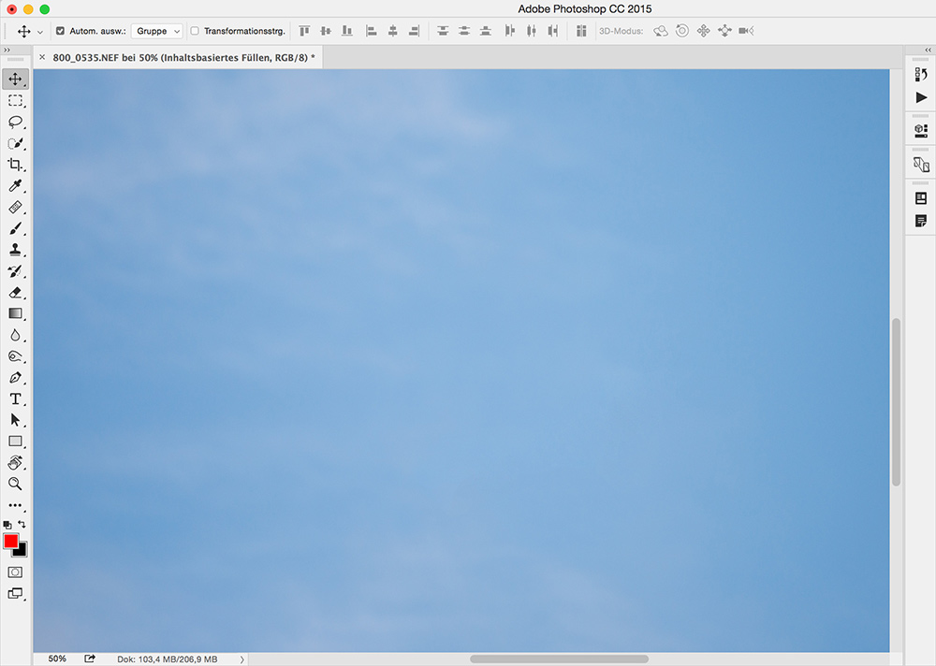
Task: Open the cube-icon panel in right dock
Action: [x=921, y=131]
